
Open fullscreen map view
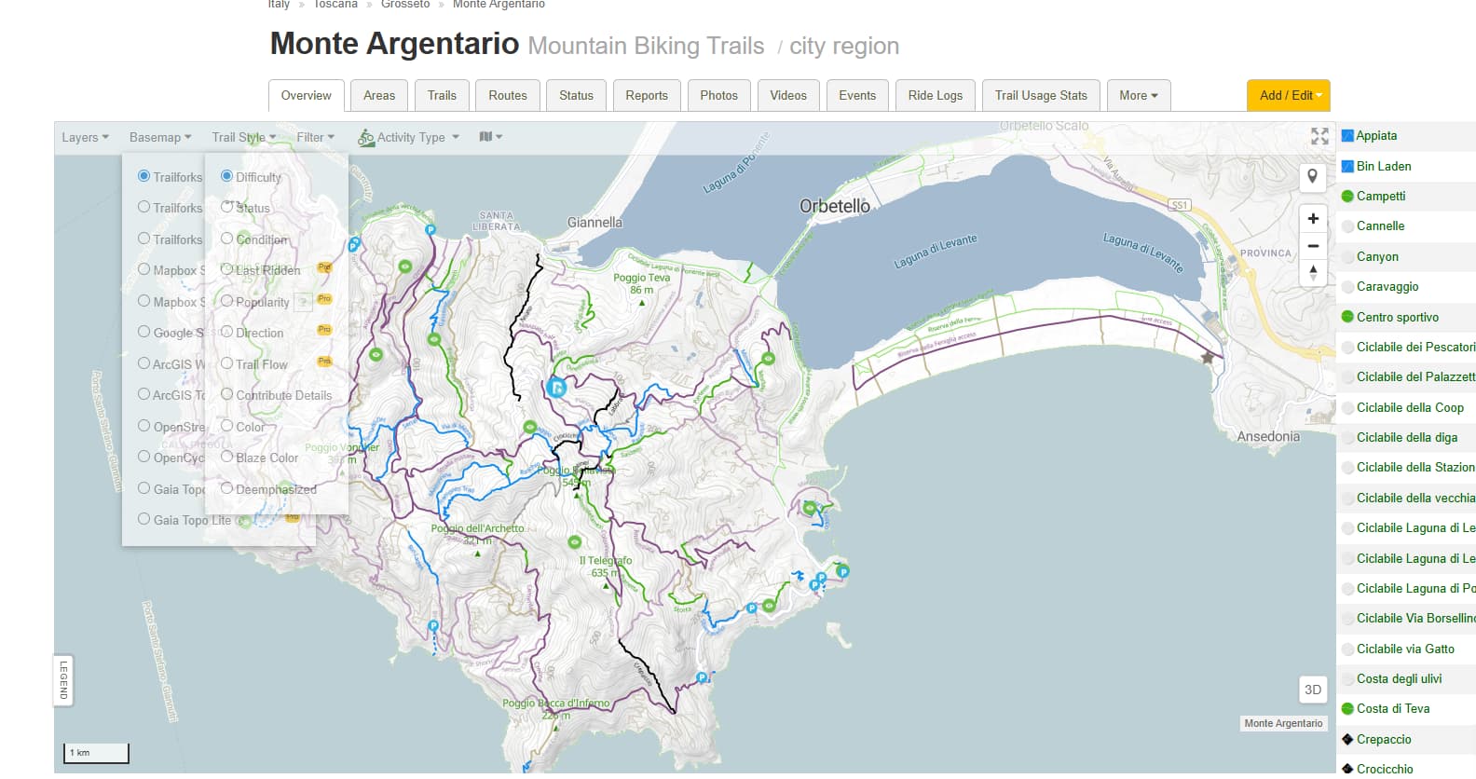(1319, 136)
